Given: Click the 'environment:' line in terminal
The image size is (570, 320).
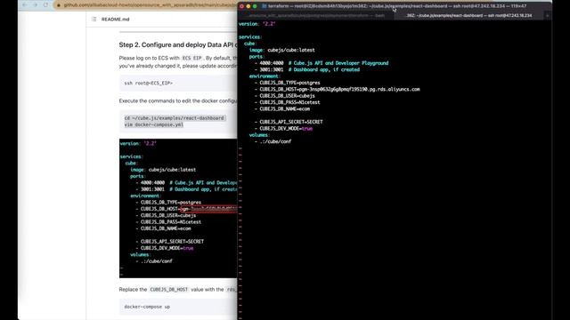Looking at the screenshot, I should [x=265, y=76].
